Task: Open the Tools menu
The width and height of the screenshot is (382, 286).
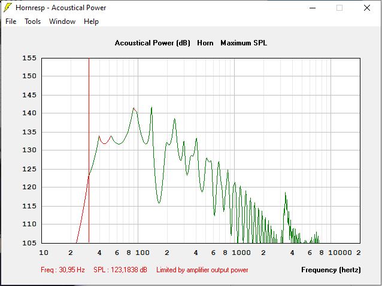Action: (32, 21)
